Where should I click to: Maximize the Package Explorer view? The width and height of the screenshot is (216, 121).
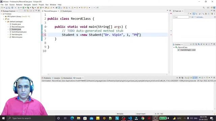[x=39, y=11]
